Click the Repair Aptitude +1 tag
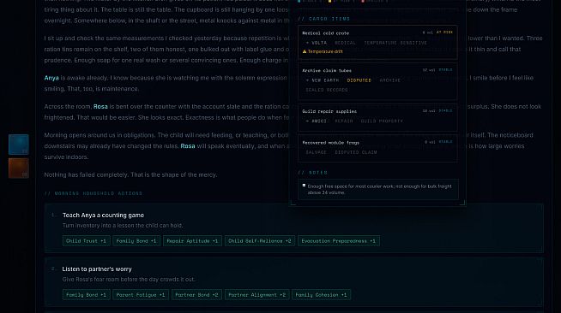561x313 pixels. click(192, 241)
